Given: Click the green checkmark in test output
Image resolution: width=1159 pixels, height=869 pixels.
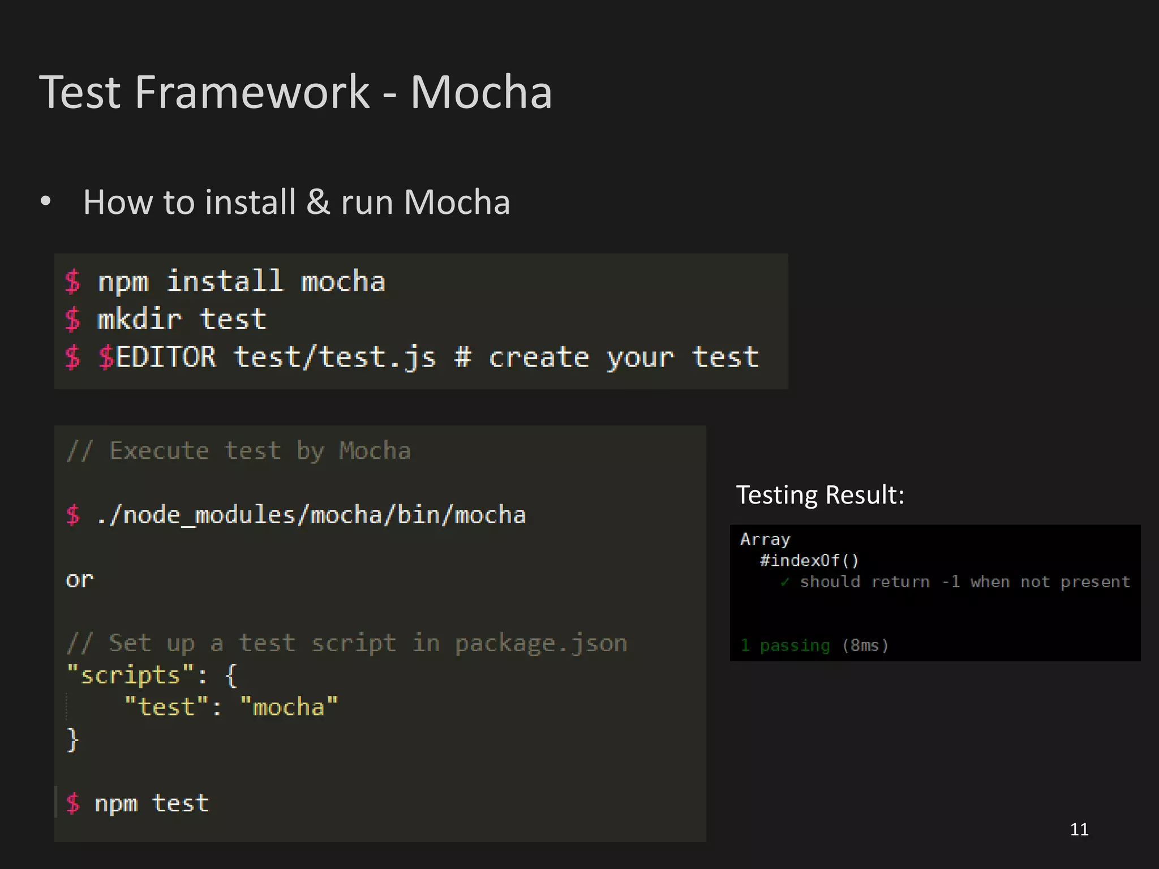Looking at the screenshot, I should point(784,582).
